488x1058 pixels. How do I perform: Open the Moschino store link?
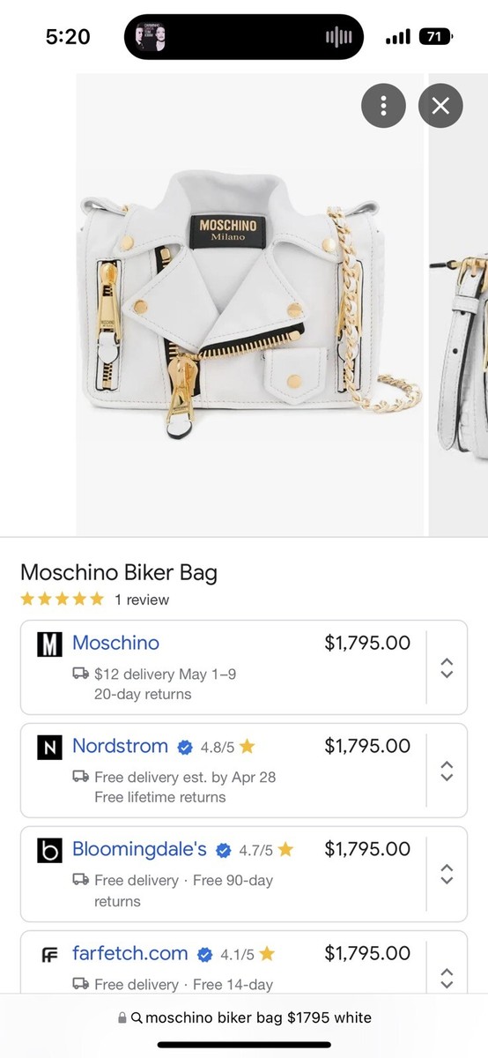(115, 643)
